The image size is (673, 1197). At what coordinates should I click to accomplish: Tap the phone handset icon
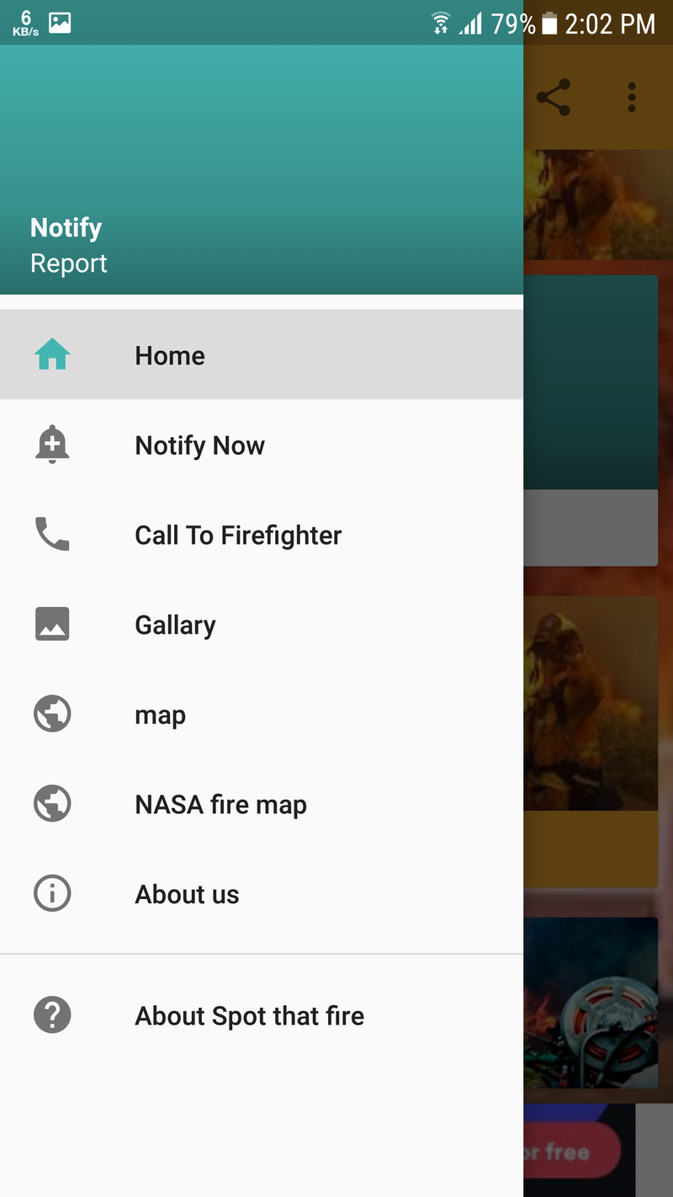click(52, 535)
